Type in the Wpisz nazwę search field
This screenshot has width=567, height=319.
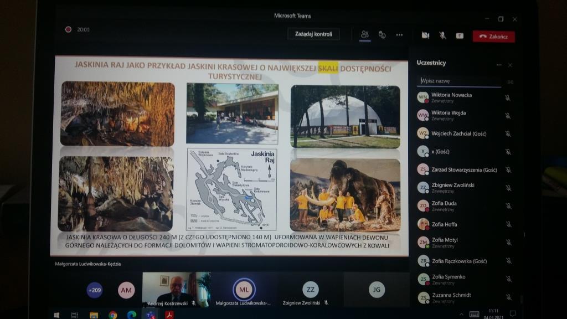click(458, 81)
